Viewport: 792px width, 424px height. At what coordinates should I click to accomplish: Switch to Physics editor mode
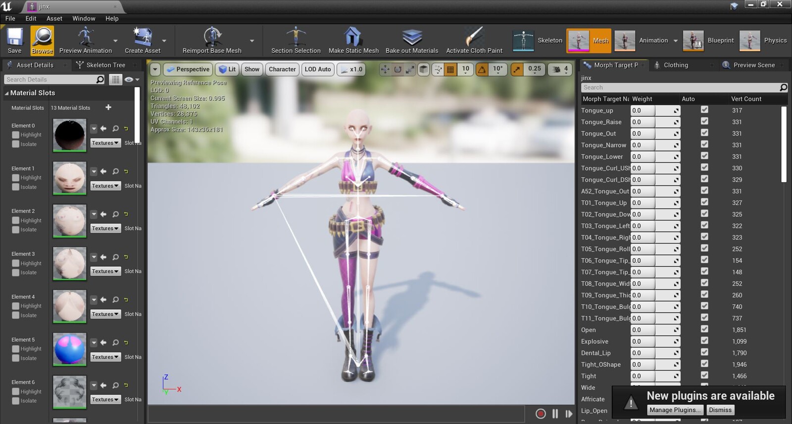coord(763,41)
